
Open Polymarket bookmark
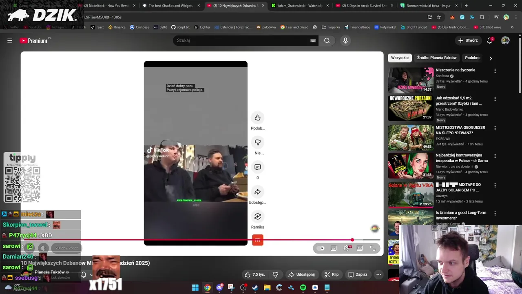pos(385,27)
